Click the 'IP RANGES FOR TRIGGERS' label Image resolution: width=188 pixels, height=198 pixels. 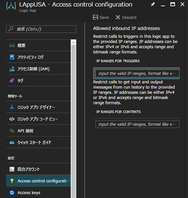point(118,61)
